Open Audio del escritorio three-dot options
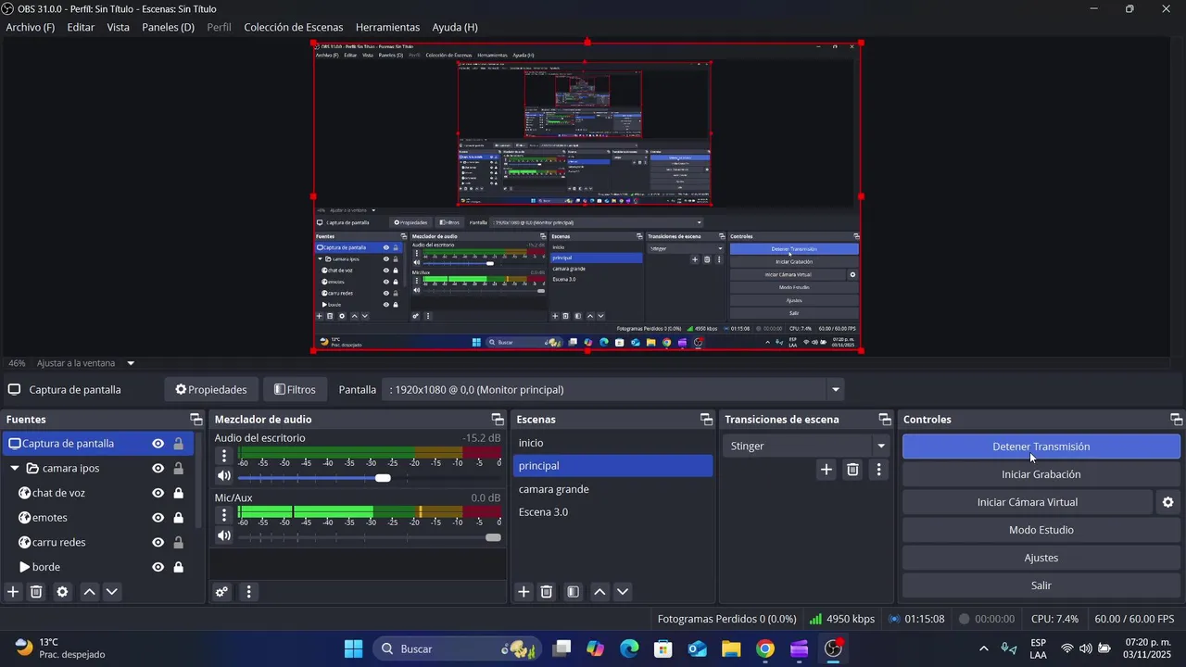The image size is (1186, 667). [224, 456]
